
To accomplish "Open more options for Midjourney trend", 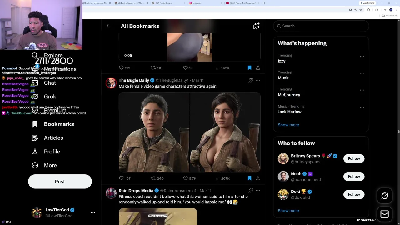I will point(362,90).
